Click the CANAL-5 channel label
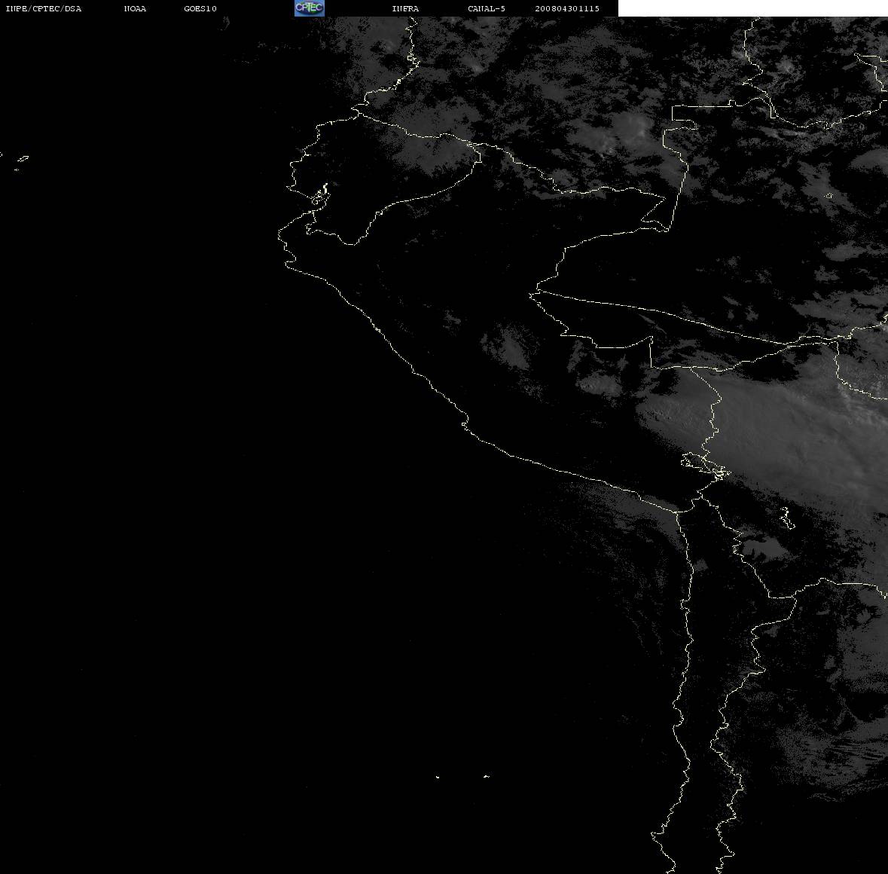 point(487,8)
